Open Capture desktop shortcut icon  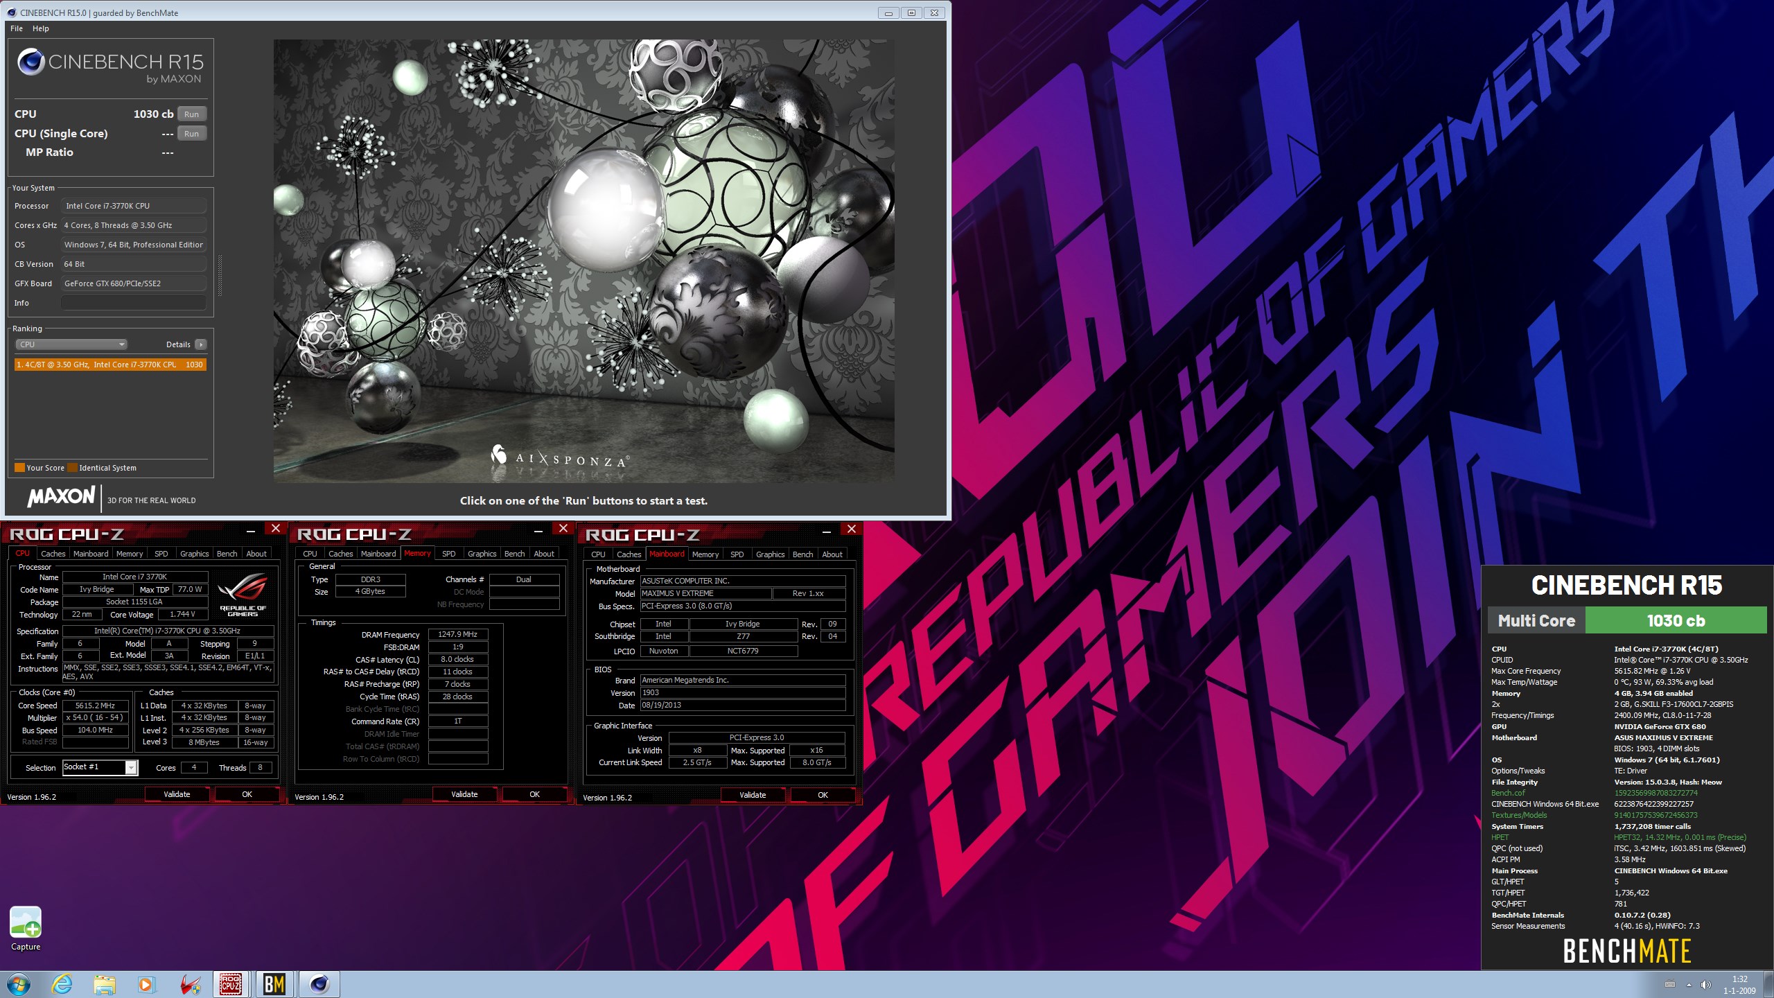[x=26, y=929]
